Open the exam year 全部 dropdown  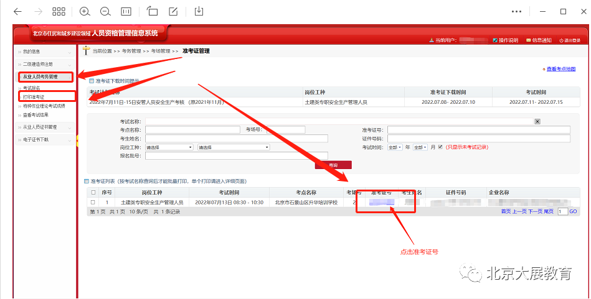pos(395,147)
